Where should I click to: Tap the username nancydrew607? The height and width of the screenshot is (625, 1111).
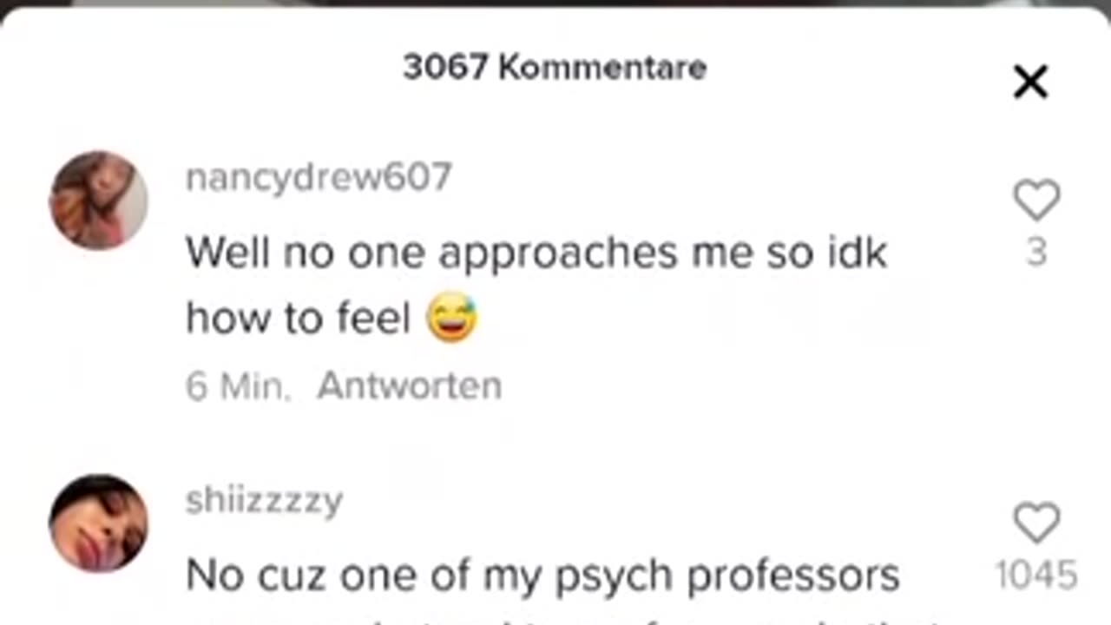(x=319, y=178)
